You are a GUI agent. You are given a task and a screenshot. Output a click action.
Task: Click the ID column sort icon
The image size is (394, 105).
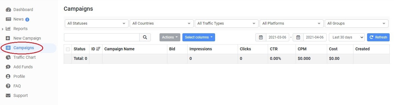click(x=98, y=49)
